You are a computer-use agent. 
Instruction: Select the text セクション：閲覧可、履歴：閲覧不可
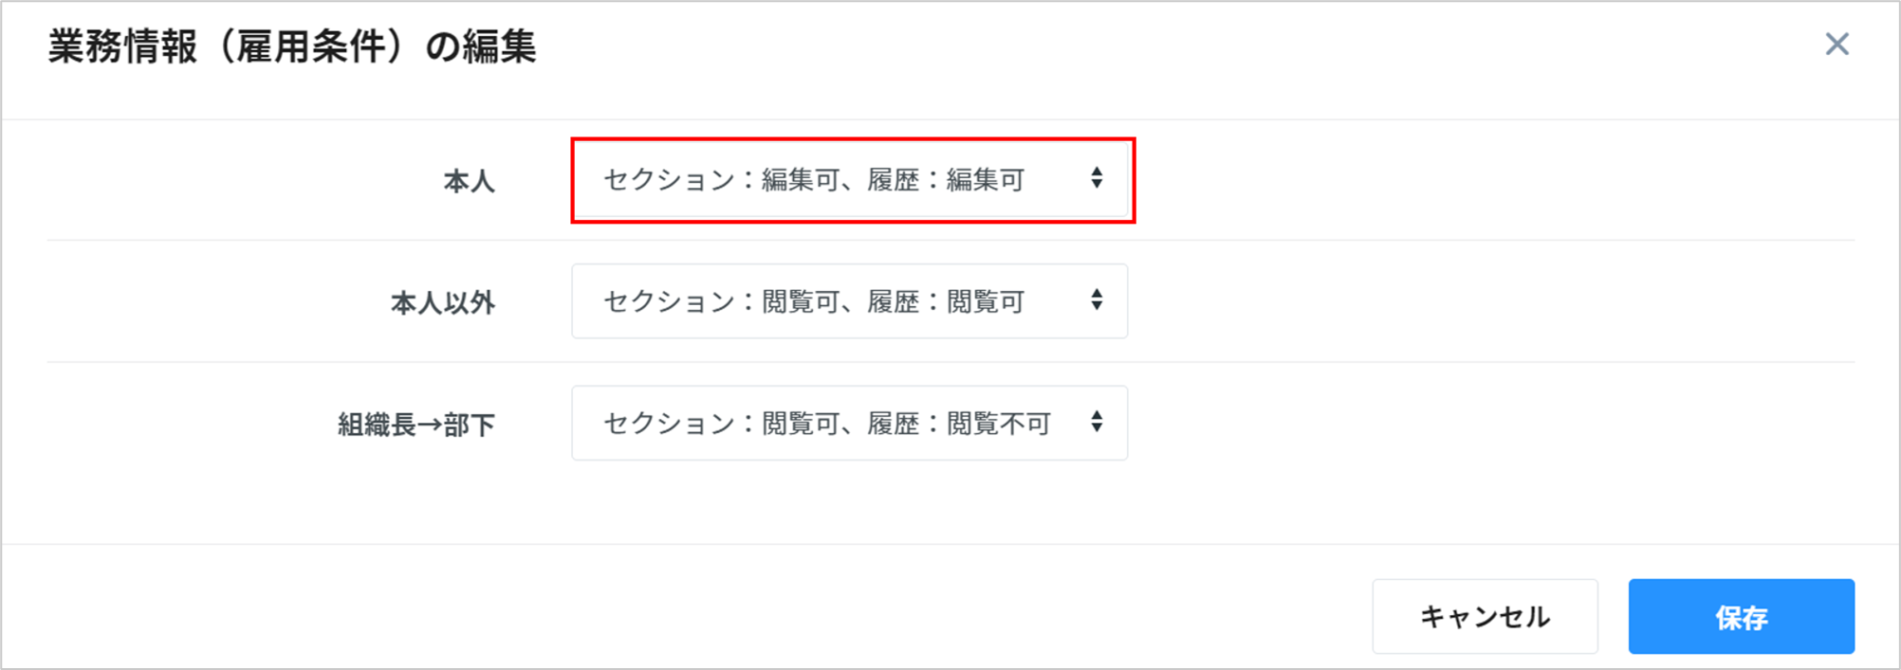(x=827, y=423)
